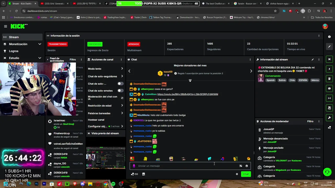Screen dimensions: 335x188
Task: Show previous top donor with left arrow
Action: [129, 71]
